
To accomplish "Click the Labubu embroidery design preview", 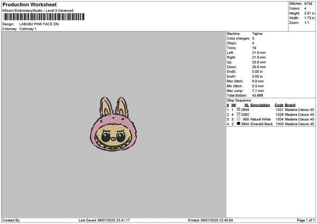I will click(x=113, y=124).
